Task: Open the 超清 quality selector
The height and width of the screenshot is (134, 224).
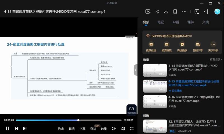Action: pyautogui.click(x=72, y=129)
